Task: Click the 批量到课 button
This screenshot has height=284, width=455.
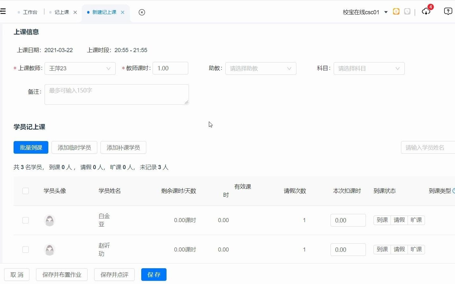Action: click(x=31, y=147)
